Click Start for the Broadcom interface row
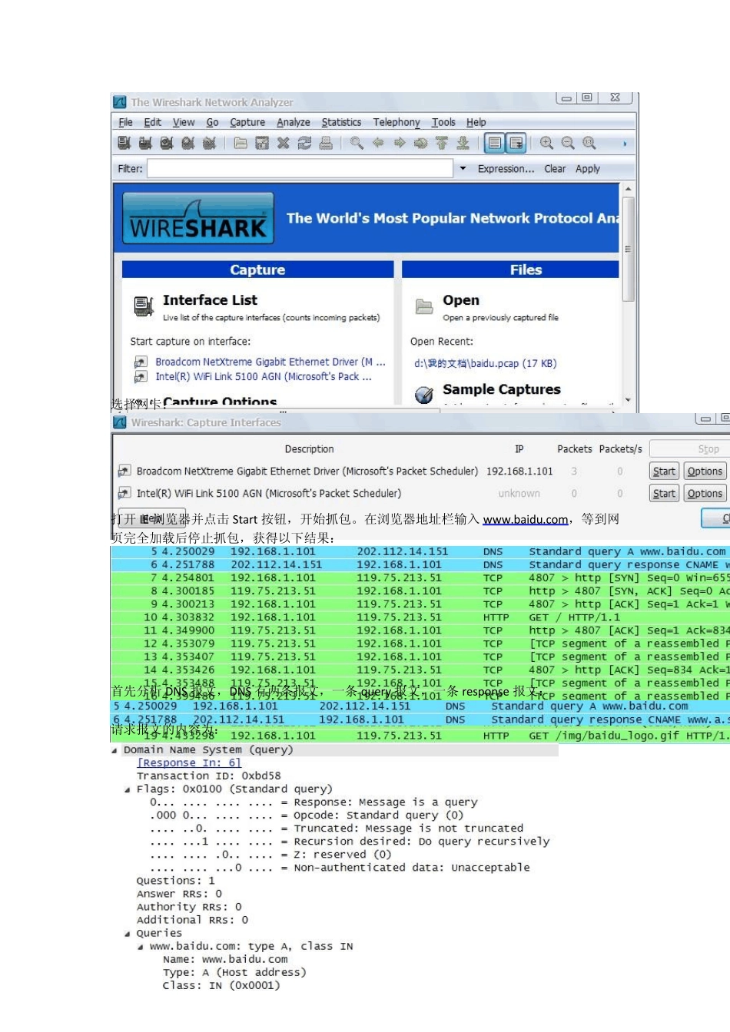The width and height of the screenshot is (730, 1032). pyautogui.click(x=664, y=471)
